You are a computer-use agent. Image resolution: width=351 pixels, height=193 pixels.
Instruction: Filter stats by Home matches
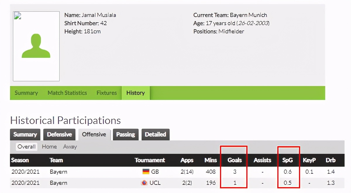point(49,147)
